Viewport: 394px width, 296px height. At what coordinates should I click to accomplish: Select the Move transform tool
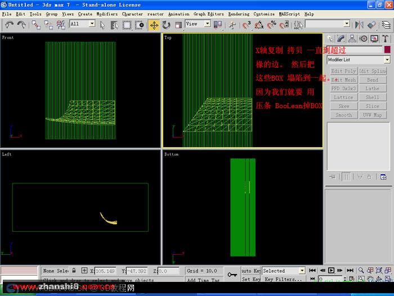[154, 25]
